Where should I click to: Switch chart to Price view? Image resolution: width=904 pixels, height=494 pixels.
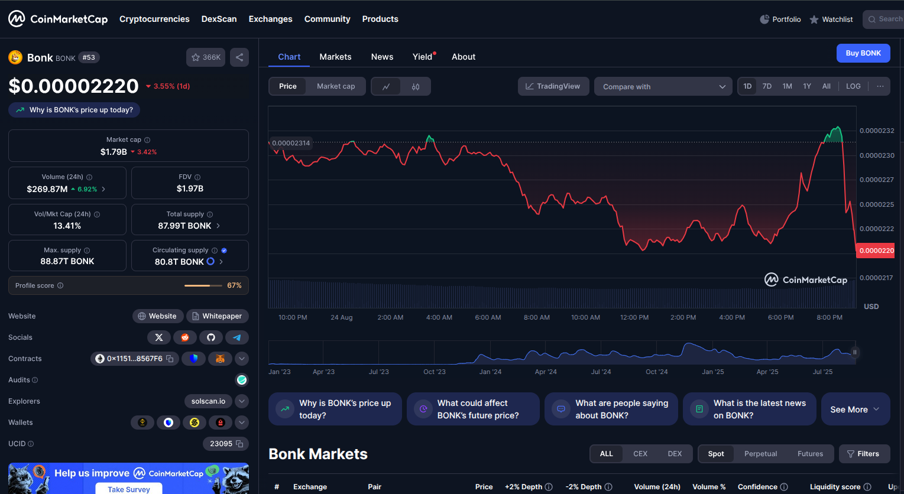coord(288,86)
